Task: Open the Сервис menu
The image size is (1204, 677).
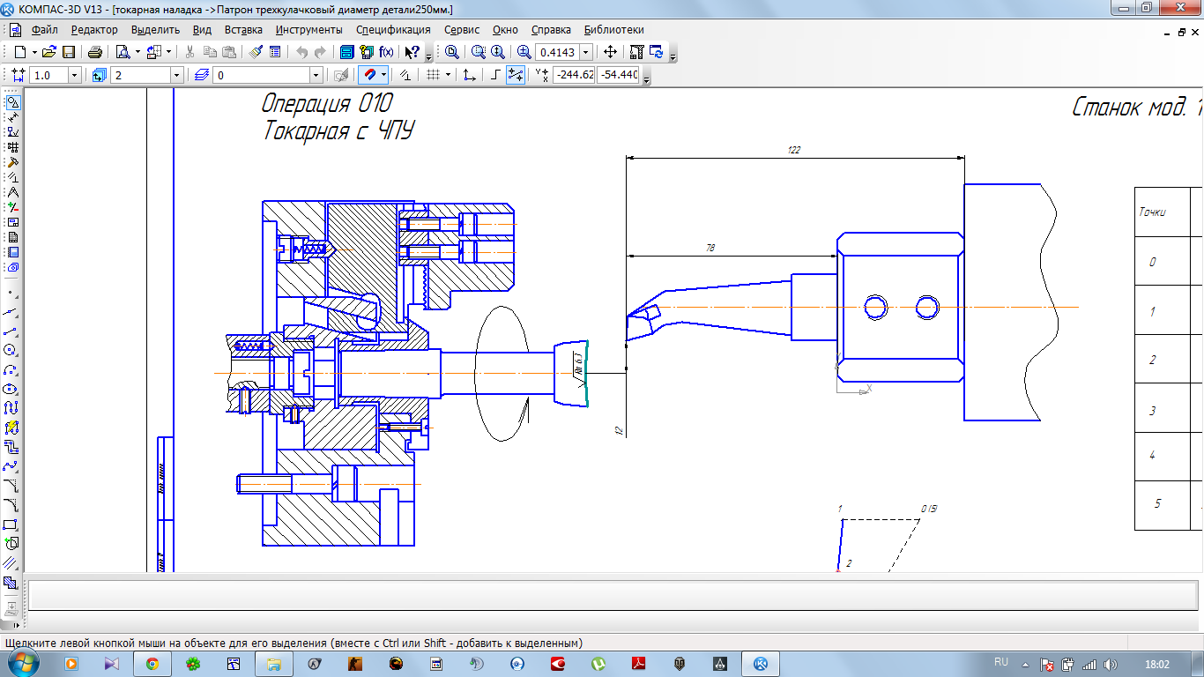Action: point(462,29)
